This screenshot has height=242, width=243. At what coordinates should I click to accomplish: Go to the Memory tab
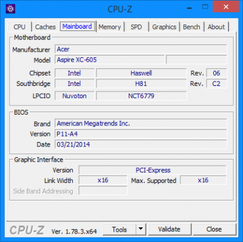point(110,27)
